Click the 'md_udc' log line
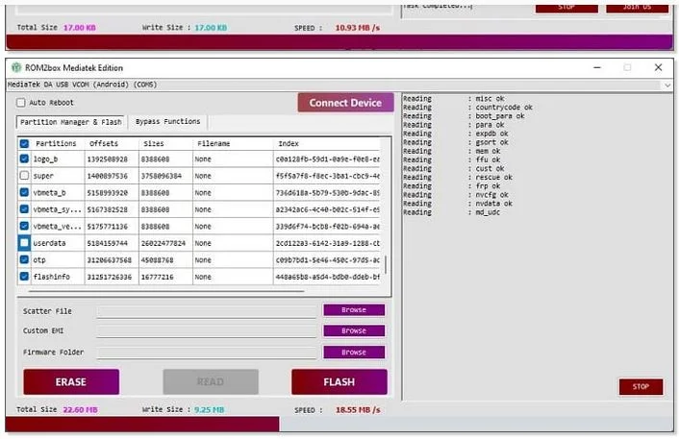Image resolution: width=679 pixels, height=439 pixels. pyautogui.click(x=488, y=212)
